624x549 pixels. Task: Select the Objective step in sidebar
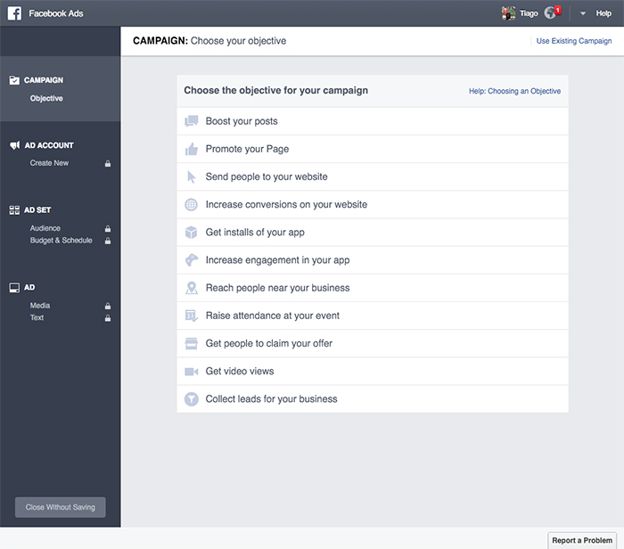coord(46,98)
